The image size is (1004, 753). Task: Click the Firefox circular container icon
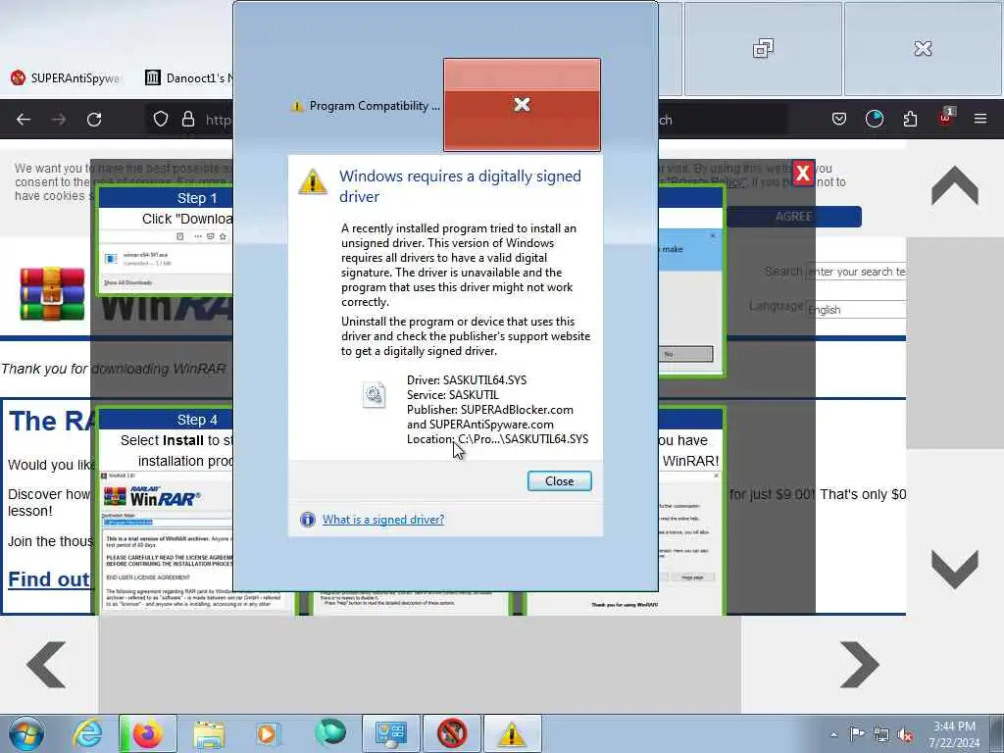tap(874, 119)
